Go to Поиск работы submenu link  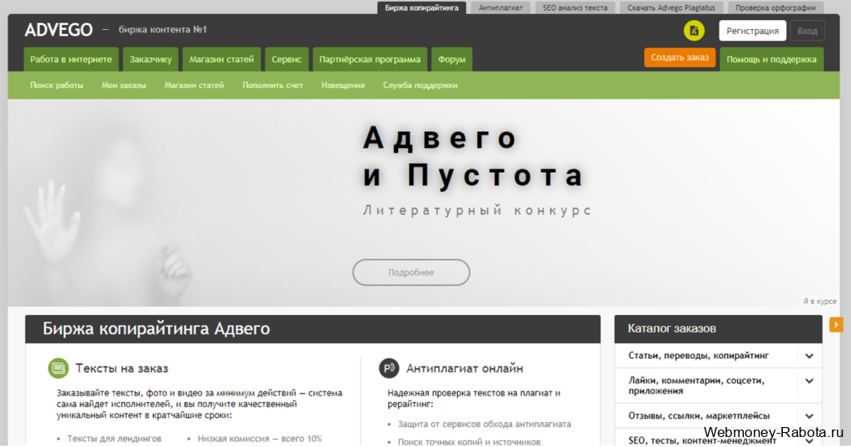point(57,86)
